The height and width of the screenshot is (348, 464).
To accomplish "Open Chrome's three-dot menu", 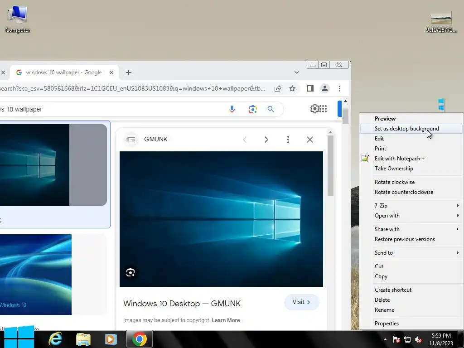I will 339,88.
